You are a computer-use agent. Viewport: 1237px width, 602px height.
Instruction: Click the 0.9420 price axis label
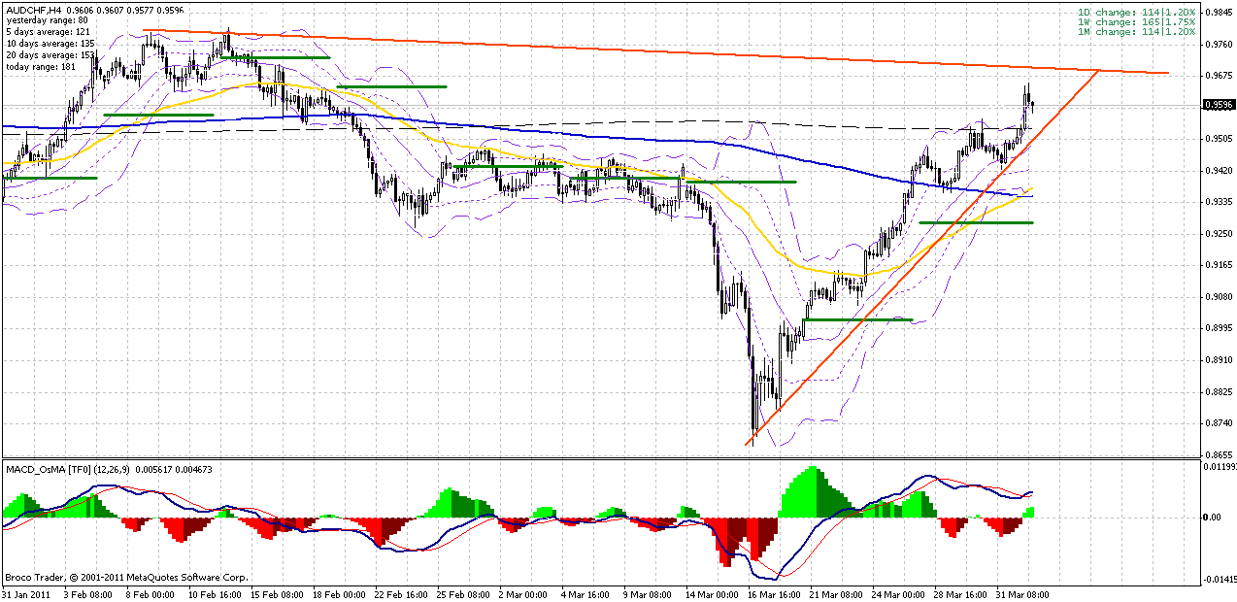point(1219,171)
